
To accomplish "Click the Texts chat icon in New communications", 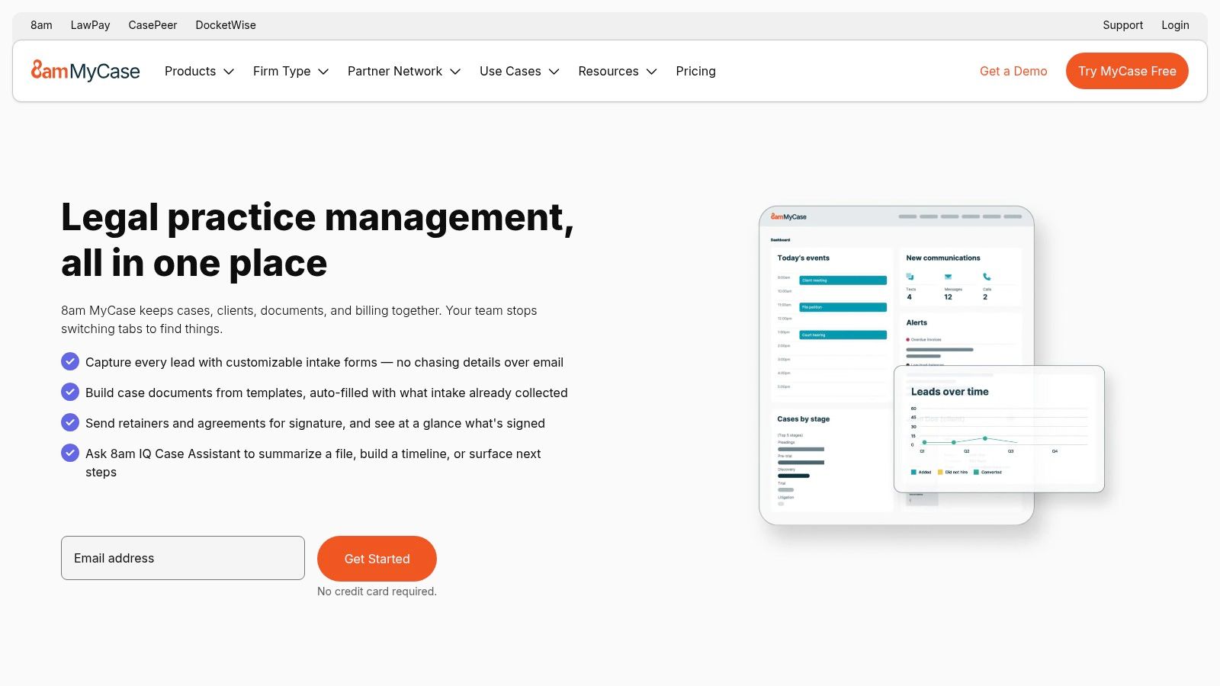I will tap(910, 277).
